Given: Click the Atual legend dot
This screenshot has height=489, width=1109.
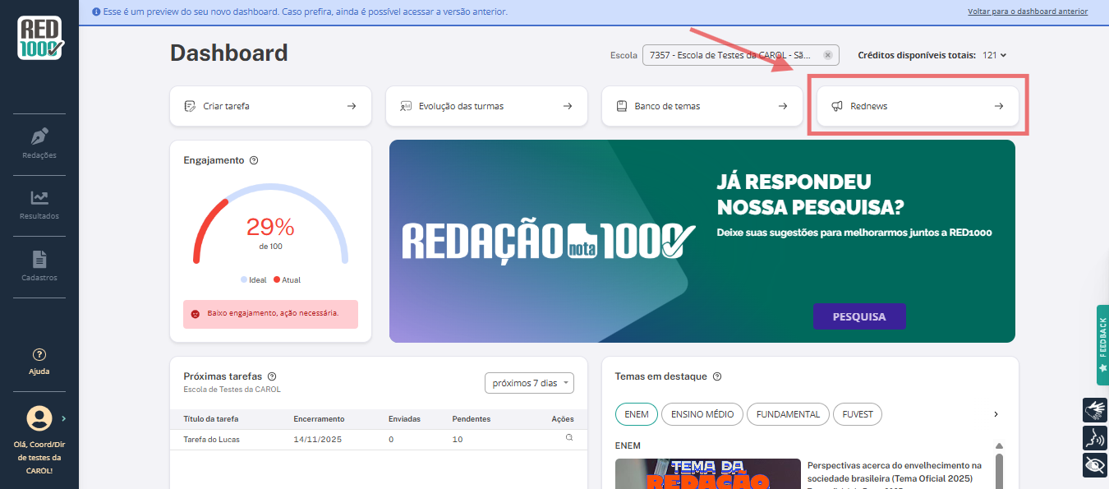Looking at the screenshot, I should click(x=277, y=279).
